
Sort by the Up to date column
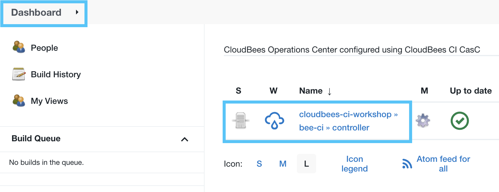pyautogui.click(x=471, y=91)
